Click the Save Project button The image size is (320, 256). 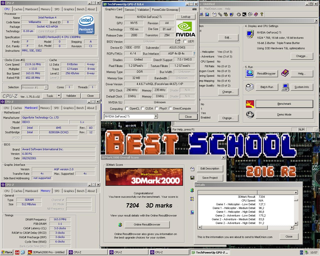pos(210,178)
